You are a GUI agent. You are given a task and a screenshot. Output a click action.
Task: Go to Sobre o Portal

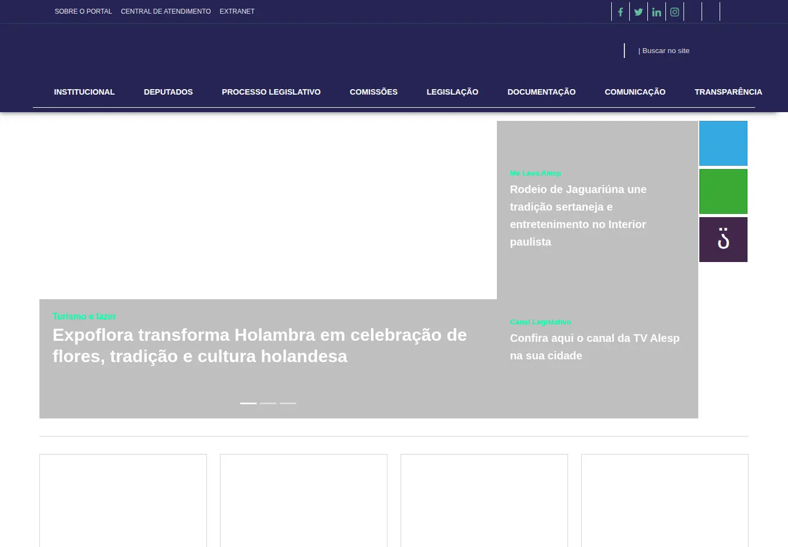click(83, 11)
